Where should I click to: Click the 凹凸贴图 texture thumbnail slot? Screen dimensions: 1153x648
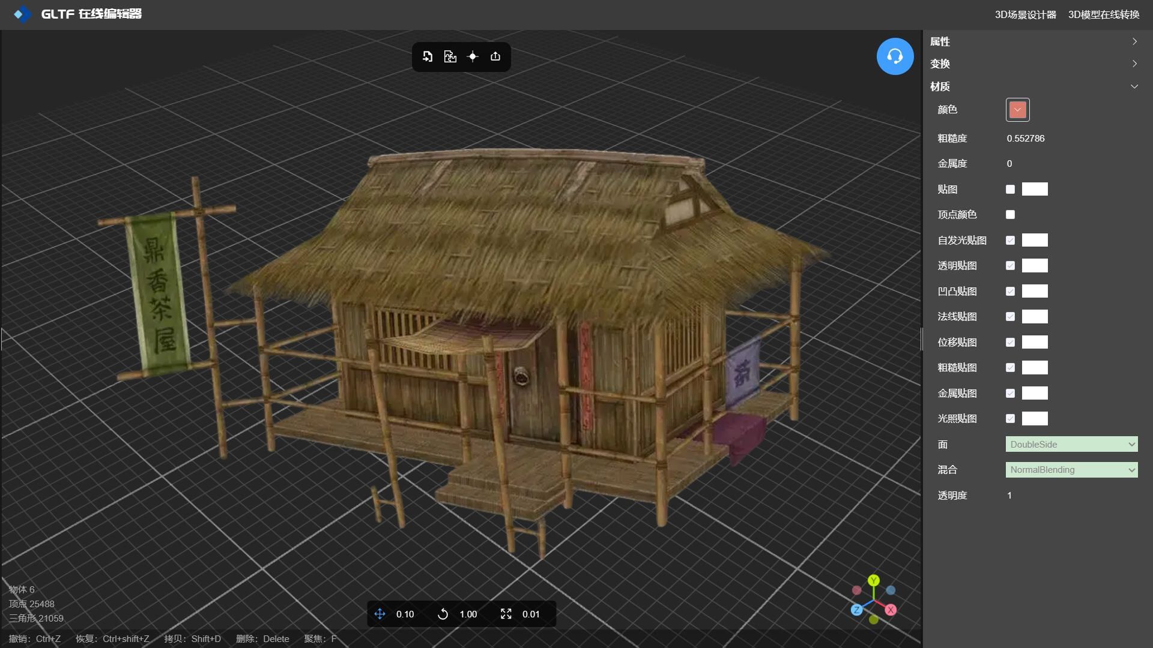1035,291
